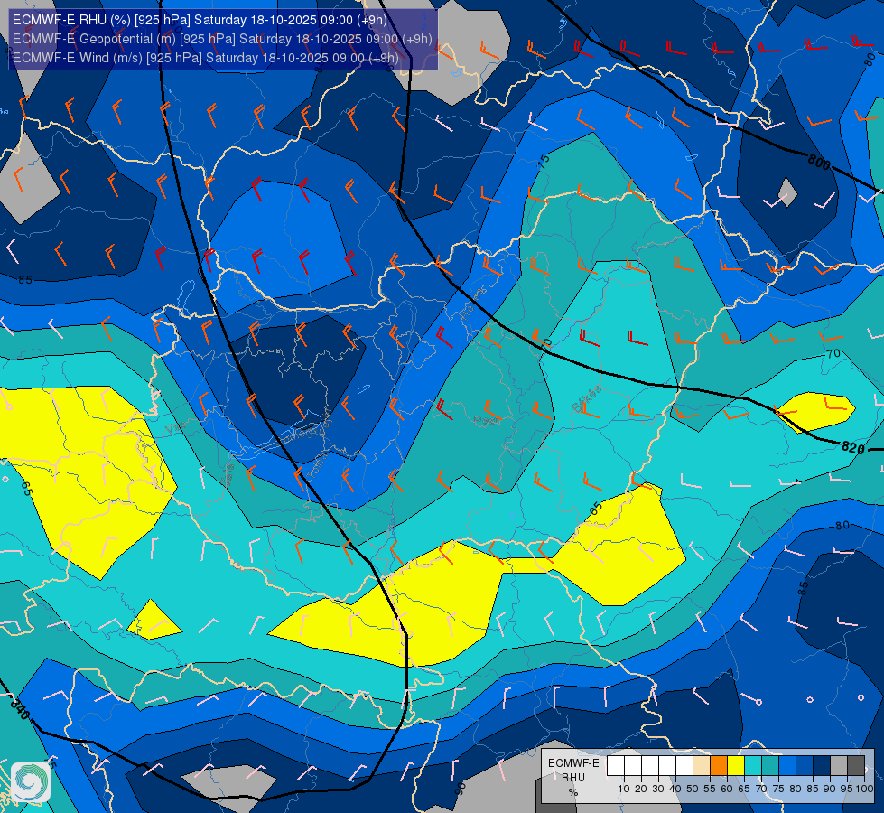This screenshot has width=884, height=813.
Task: Pick the bright blue 75-80 legend swatch
Action: pyautogui.click(x=787, y=766)
